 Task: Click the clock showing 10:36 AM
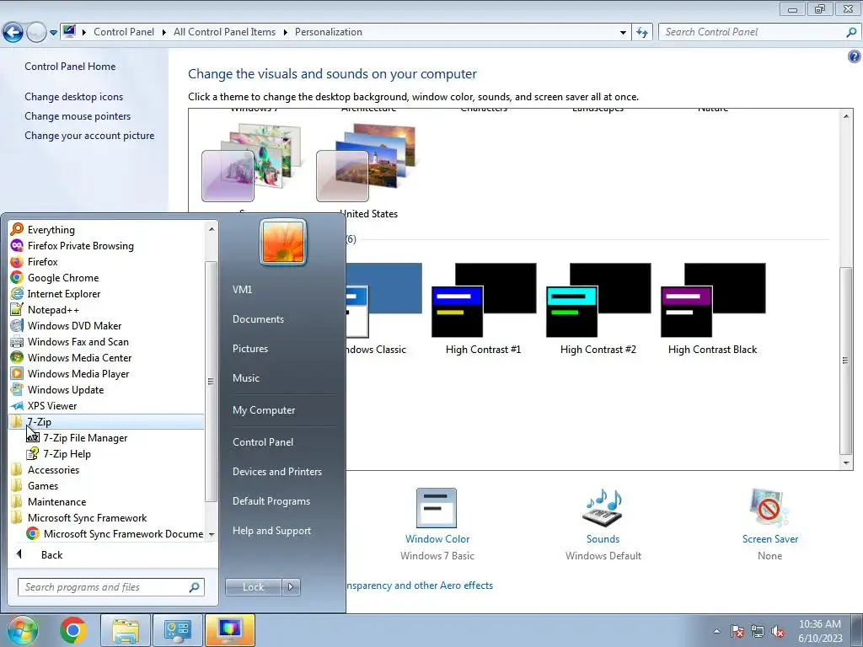819,624
